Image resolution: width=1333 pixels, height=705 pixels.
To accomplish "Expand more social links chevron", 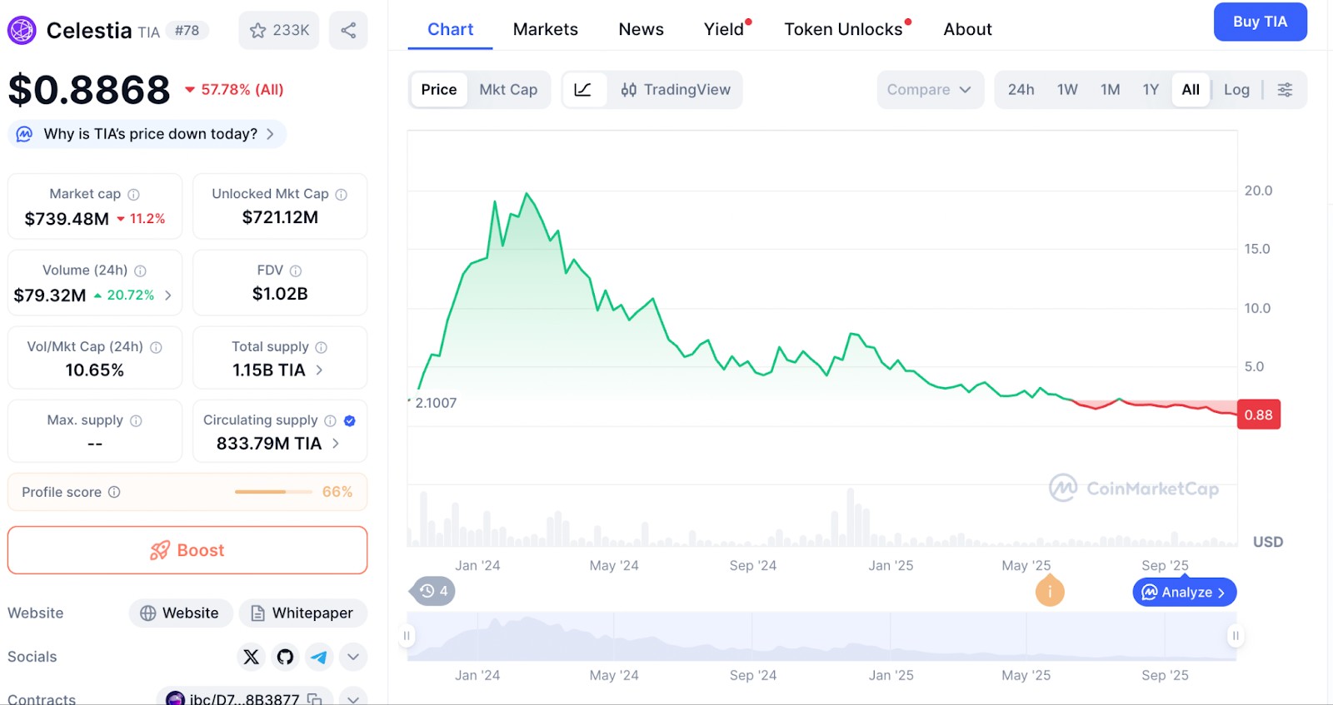I will 353,657.
